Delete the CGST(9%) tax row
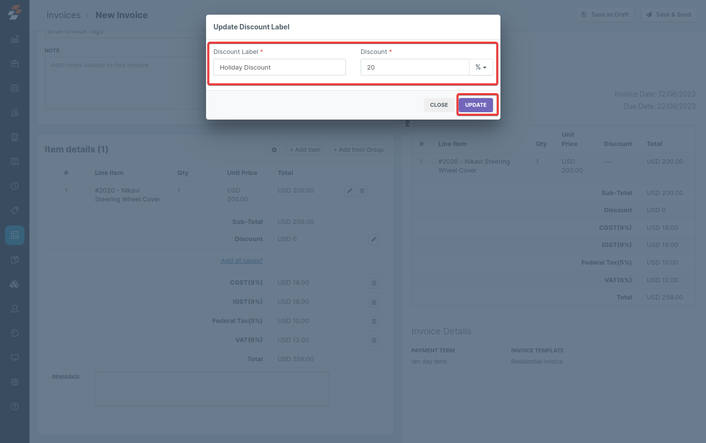Screen dimensions: 706x443 [374, 283]
